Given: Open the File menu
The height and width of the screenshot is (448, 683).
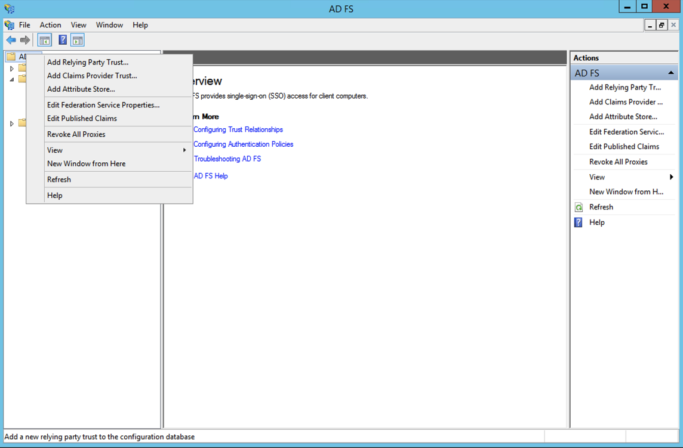Looking at the screenshot, I should [x=24, y=25].
